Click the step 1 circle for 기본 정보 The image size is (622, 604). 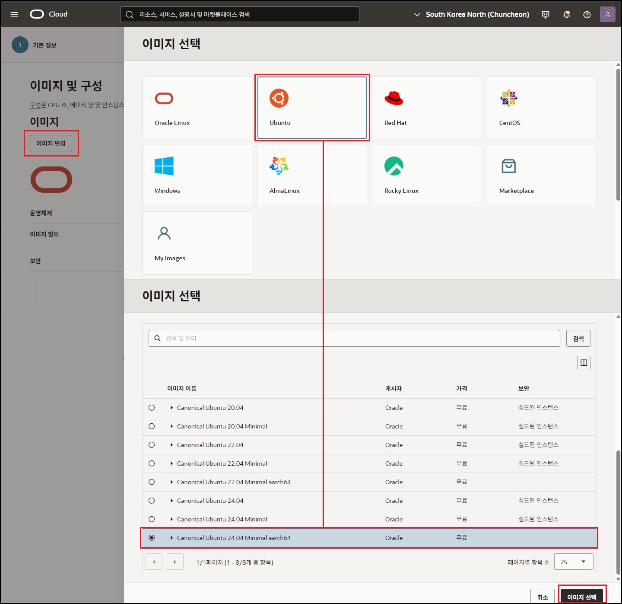click(20, 45)
